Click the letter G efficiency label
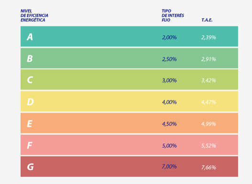The height and width of the screenshot is (184, 252). pos(31,167)
